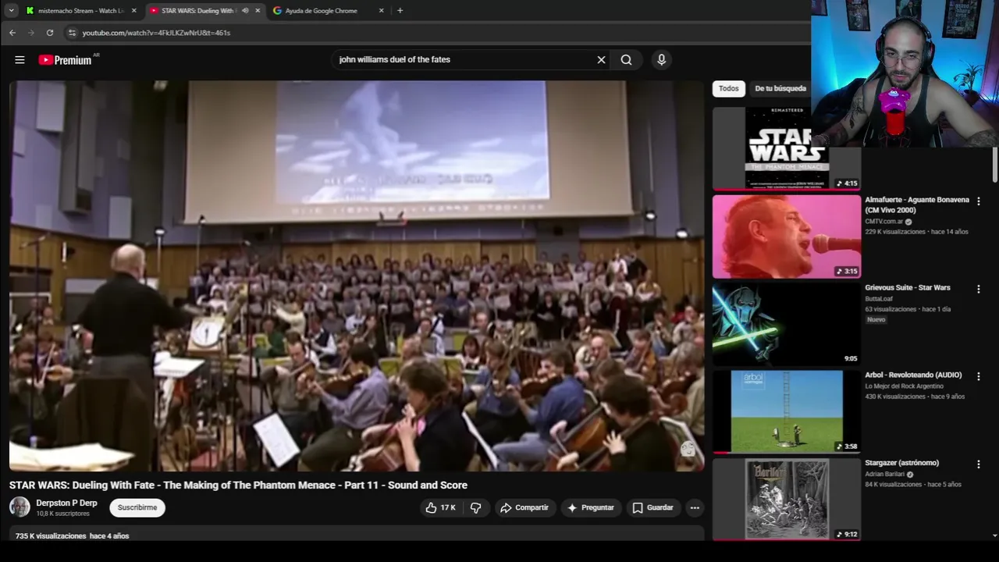
Task: Click Almafuerte - Aguante Bonavena title
Action: pos(917,205)
